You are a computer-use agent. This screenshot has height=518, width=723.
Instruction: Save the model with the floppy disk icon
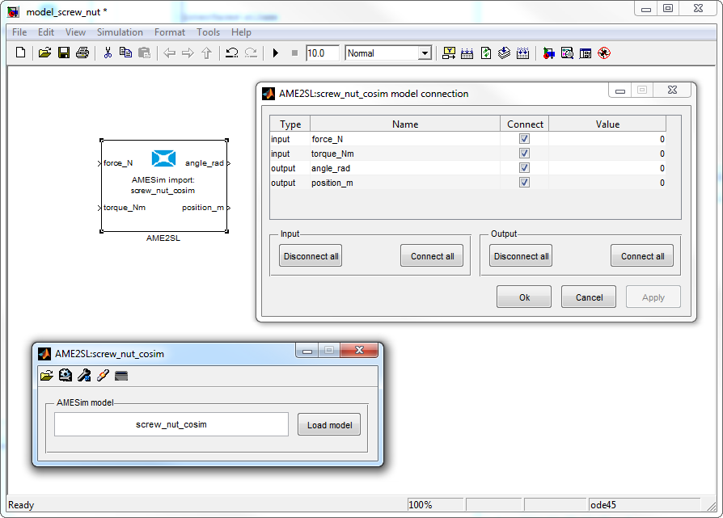(x=64, y=53)
